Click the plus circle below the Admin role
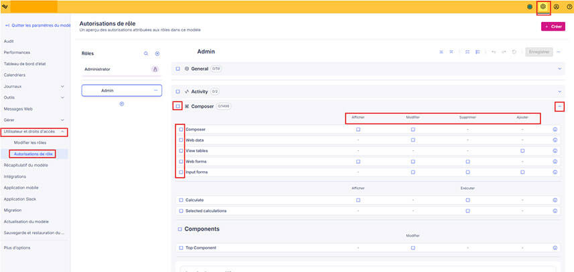 pos(122,104)
